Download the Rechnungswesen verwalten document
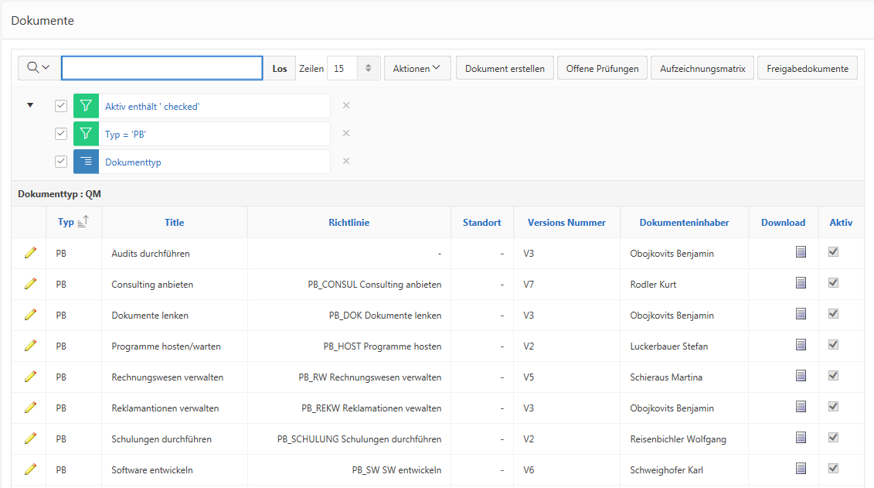The height and width of the screenshot is (488, 874). point(801,375)
